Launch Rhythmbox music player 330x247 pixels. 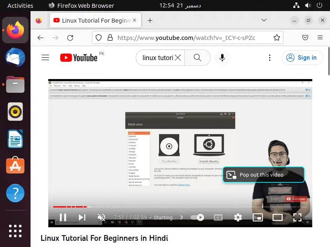tap(15, 112)
